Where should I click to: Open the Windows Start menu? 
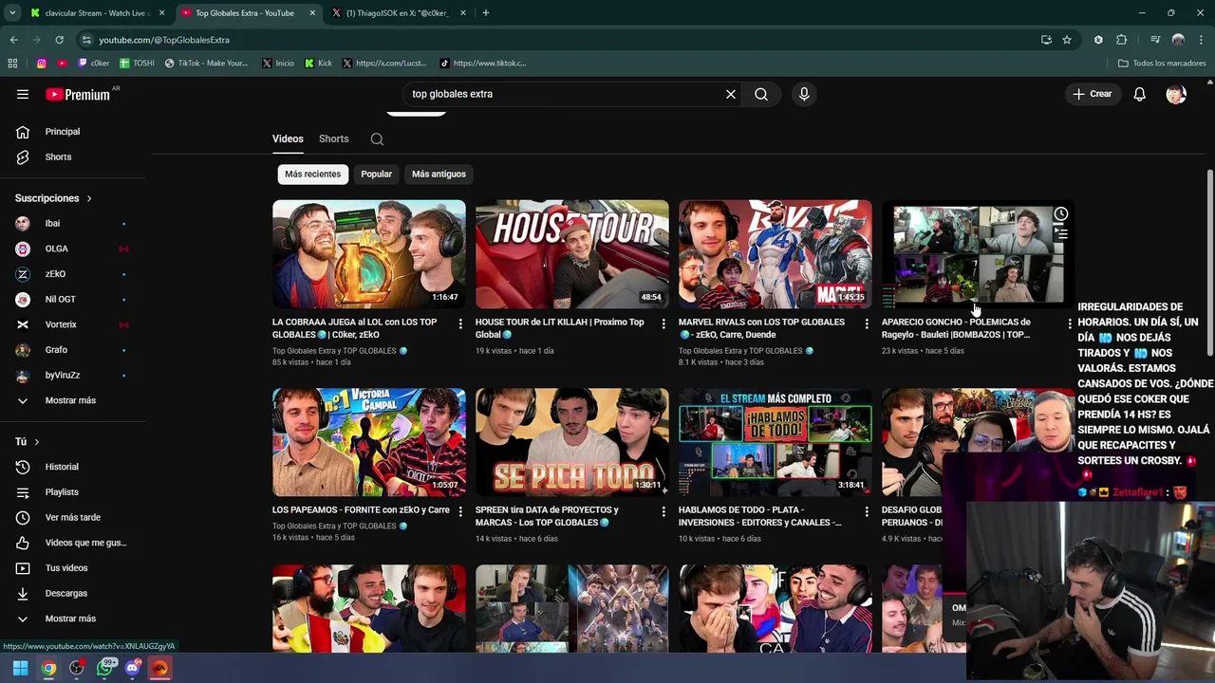[20, 668]
